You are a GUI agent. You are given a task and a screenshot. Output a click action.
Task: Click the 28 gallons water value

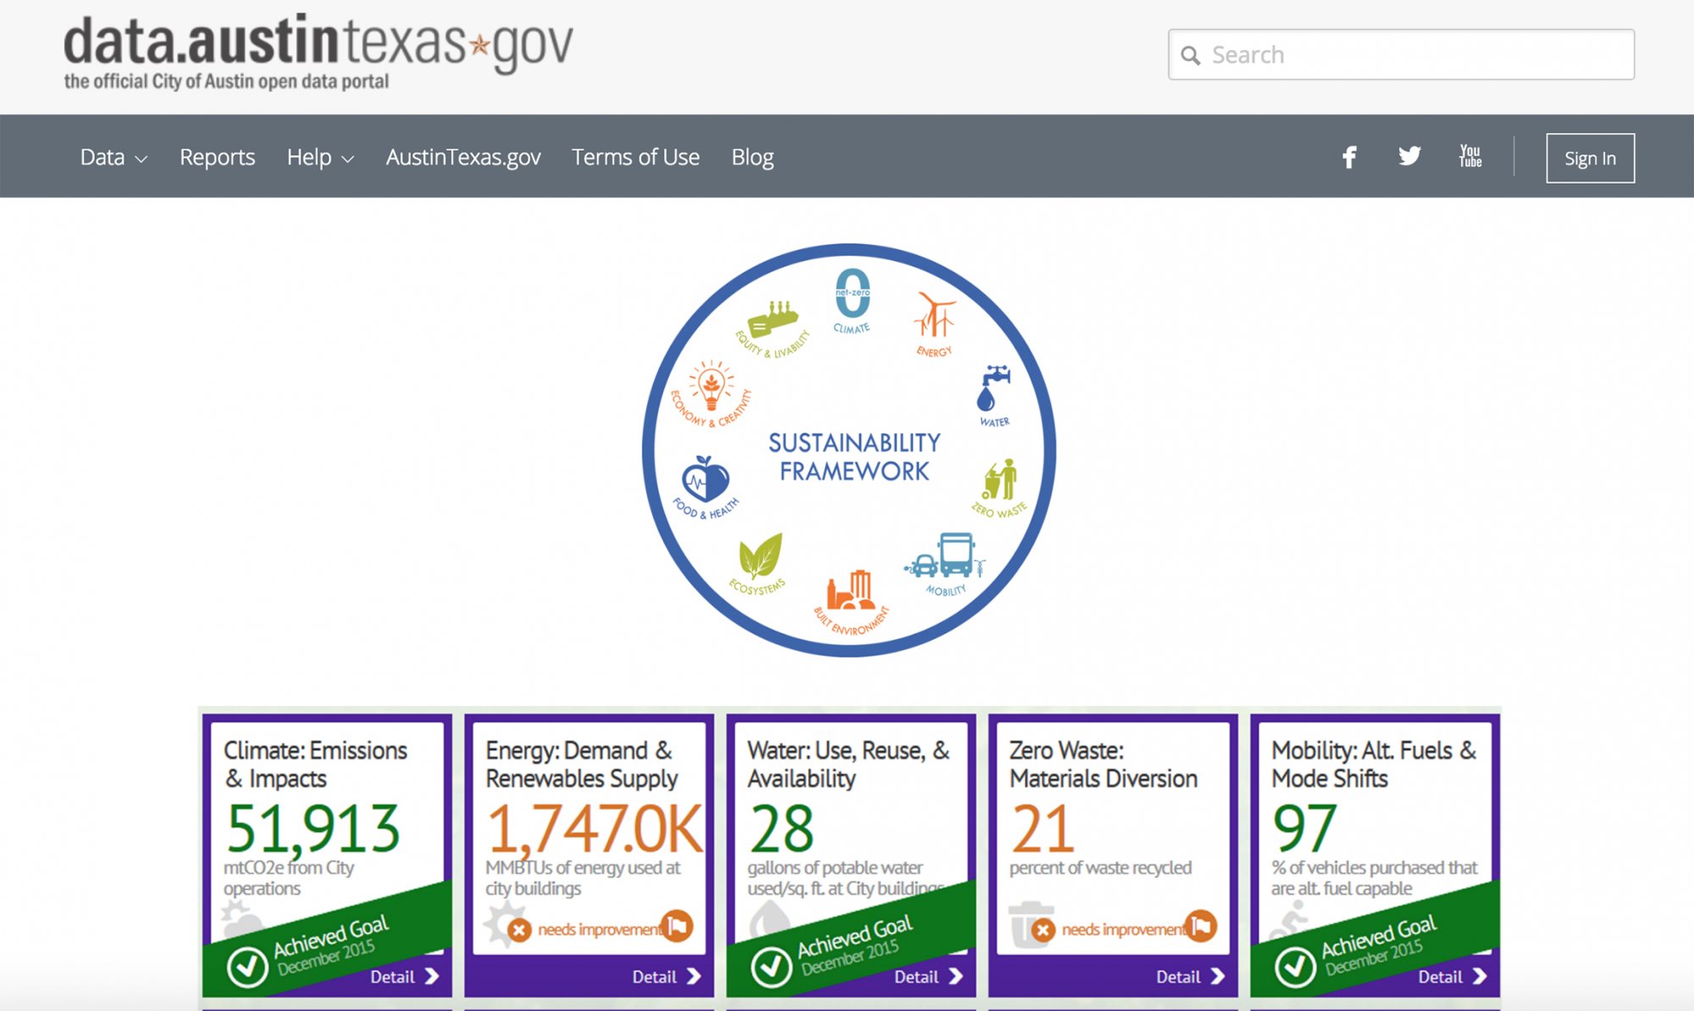(x=781, y=827)
